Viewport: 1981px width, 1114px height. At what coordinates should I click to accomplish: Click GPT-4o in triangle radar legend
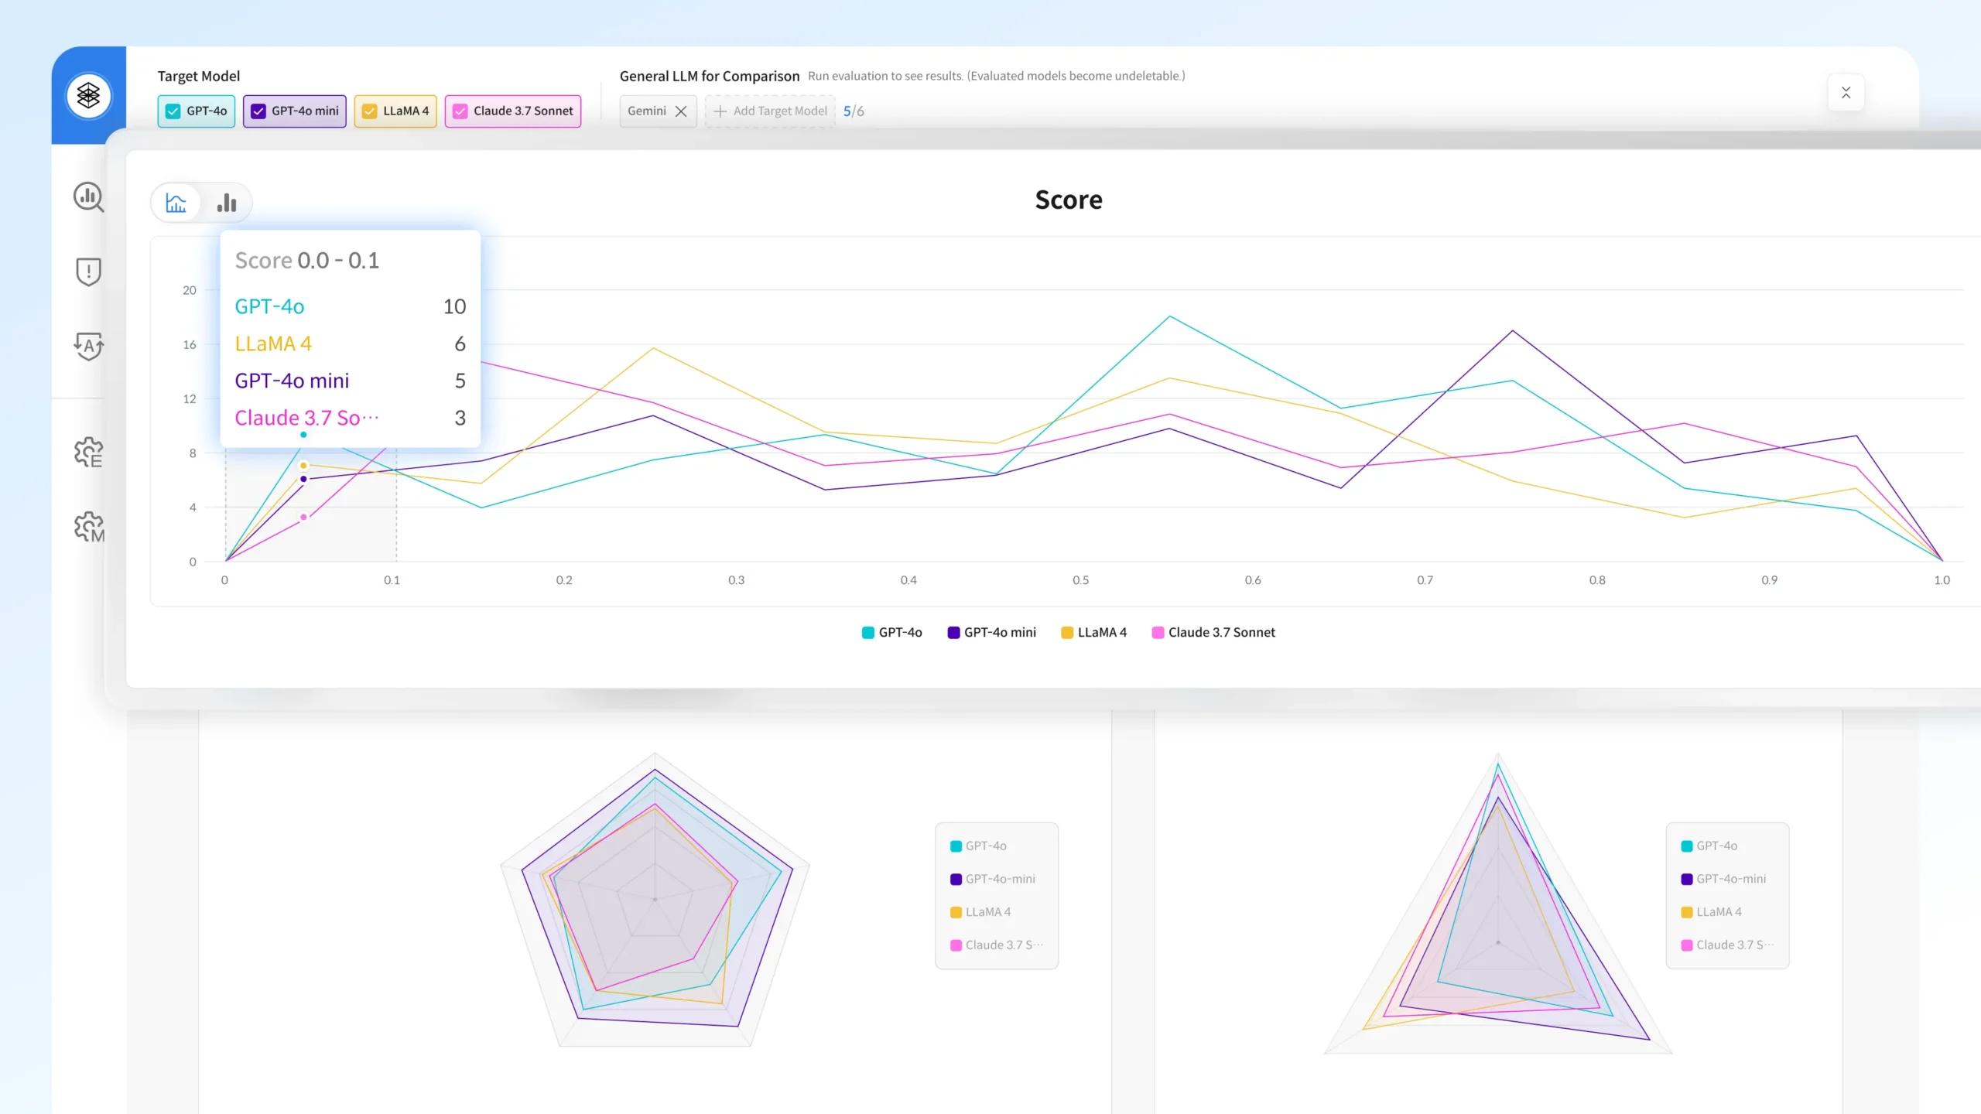pyautogui.click(x=1709, y=846)
